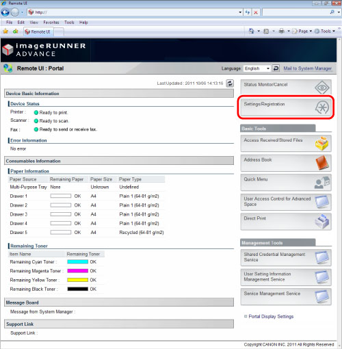
Task: Click the Mail to System Manager link
Action: click(307, 68)
